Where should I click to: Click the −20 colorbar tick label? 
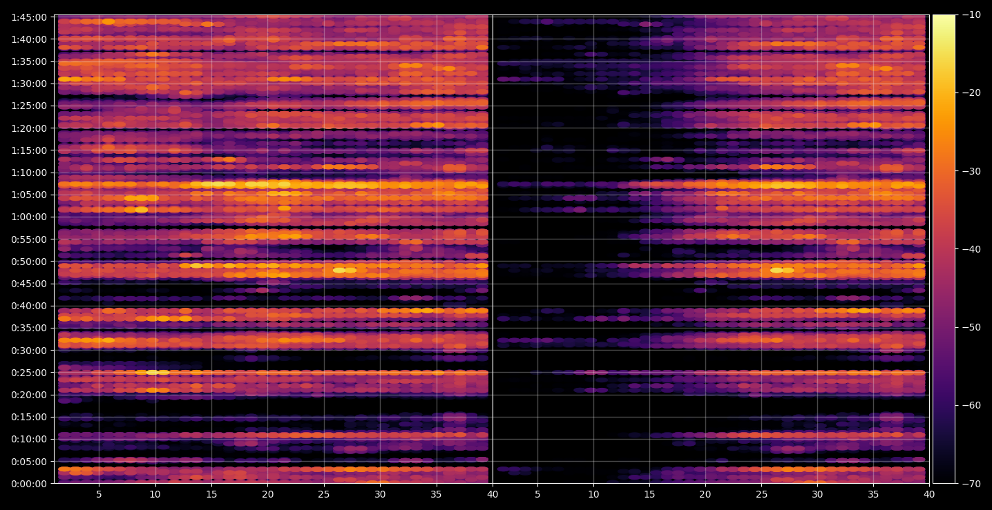[x=971, y=92]
